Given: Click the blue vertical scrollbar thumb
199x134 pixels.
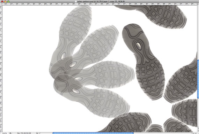Looking at the screenshot, I should 198,79.
